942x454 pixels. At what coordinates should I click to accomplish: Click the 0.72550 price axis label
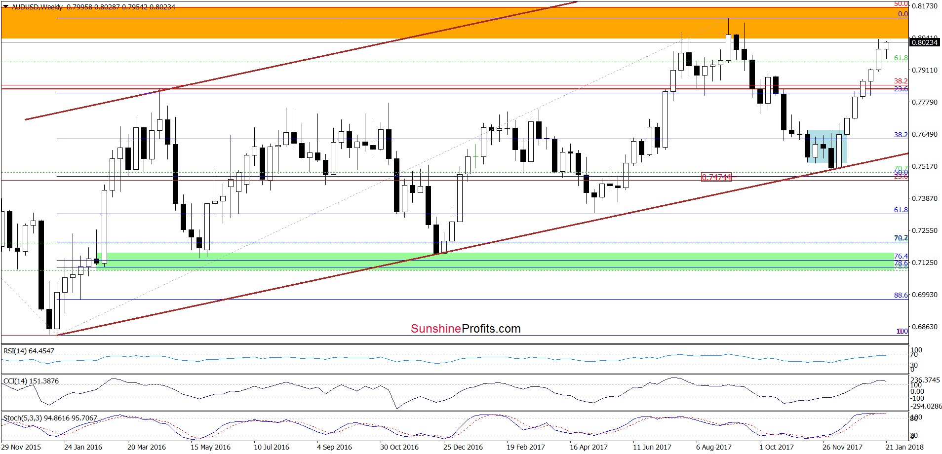click(924, 230)
